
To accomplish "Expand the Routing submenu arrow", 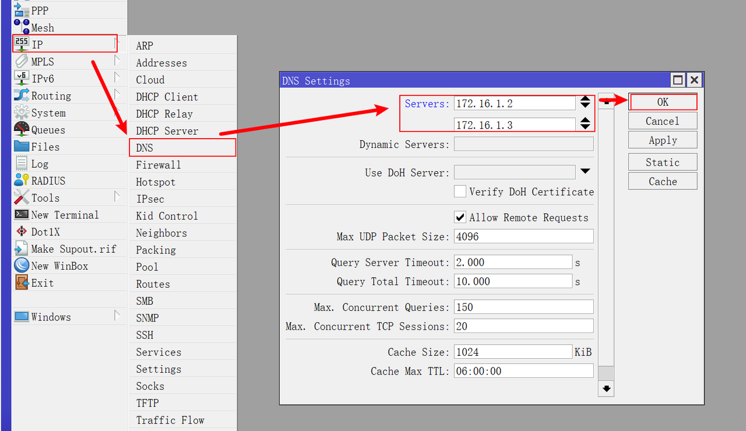I will (117, 94).
